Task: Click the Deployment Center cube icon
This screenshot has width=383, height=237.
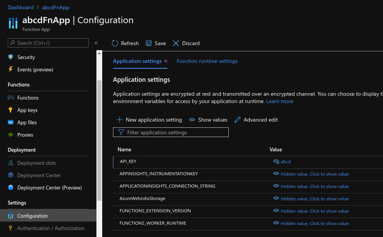Action: point(10,175)
